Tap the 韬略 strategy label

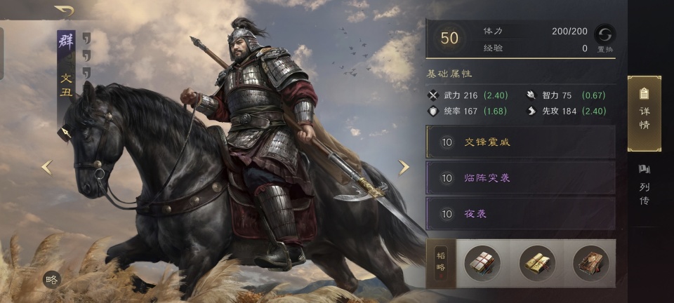[x=441, y=263]
